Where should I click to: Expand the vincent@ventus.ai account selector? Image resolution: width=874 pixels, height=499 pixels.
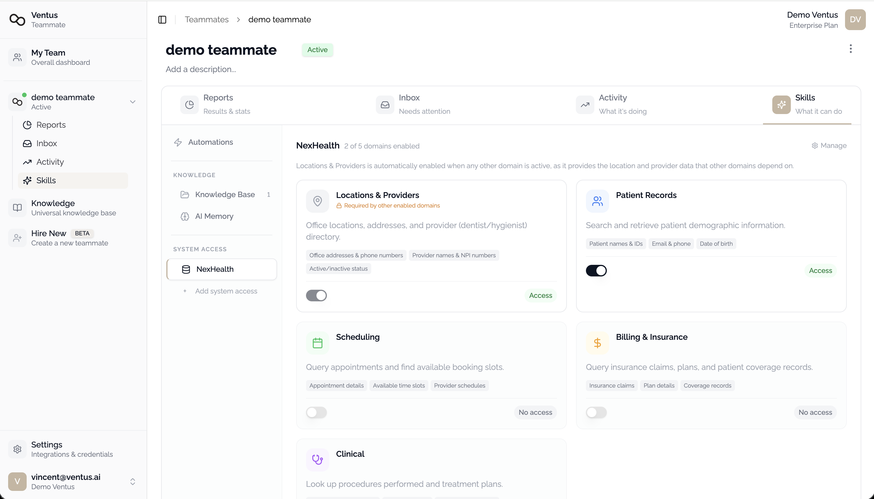click(133, 482)
